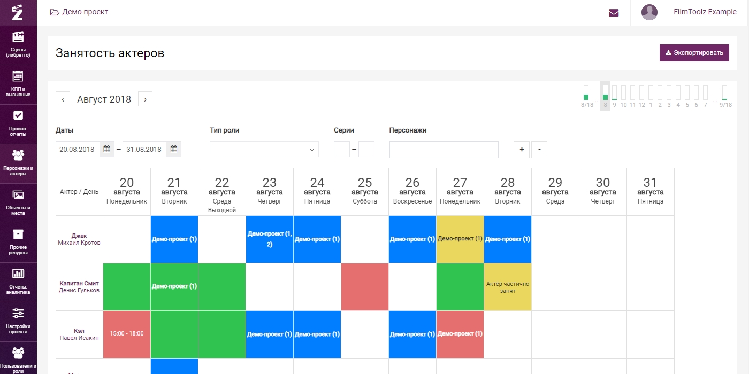Viewport: 749px width, 374px height.
Task: Click the Экспортировать button
Action: click(694, 53)
